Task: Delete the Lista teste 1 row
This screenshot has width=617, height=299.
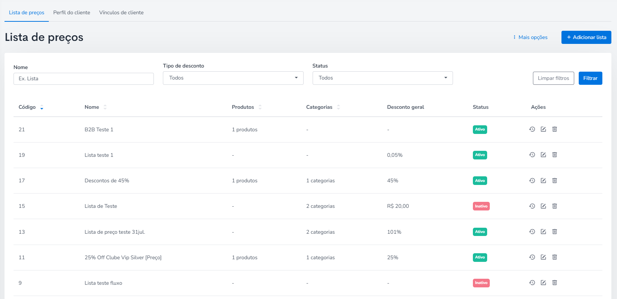Action: click(555, 155)
